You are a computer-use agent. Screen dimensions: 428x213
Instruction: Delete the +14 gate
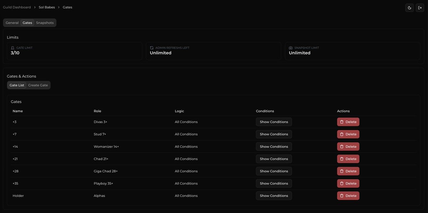tap(348, 147)
